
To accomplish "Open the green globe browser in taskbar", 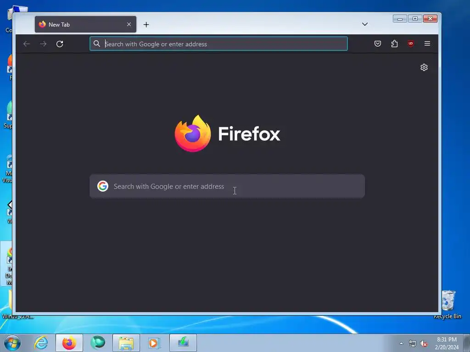I will (x=98, y=343).
